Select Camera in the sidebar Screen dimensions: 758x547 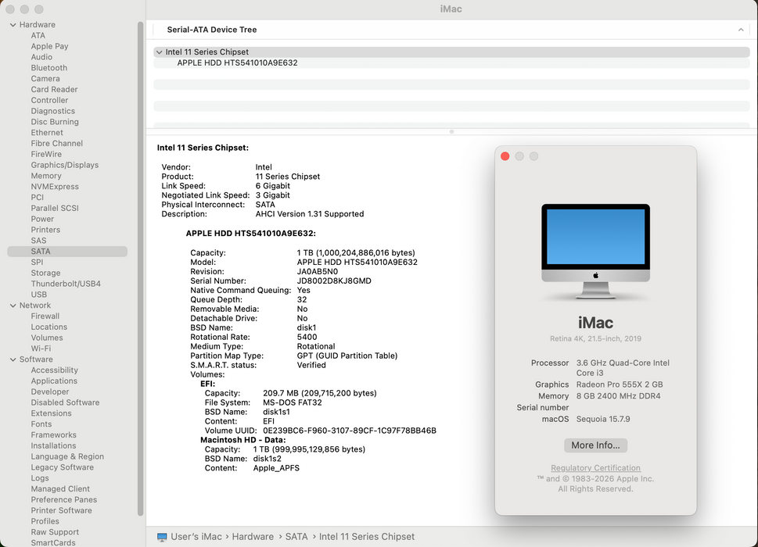pos(45,79)
